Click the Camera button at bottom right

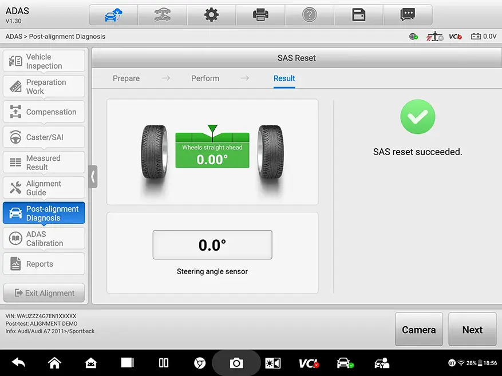(x=418, y=330)
